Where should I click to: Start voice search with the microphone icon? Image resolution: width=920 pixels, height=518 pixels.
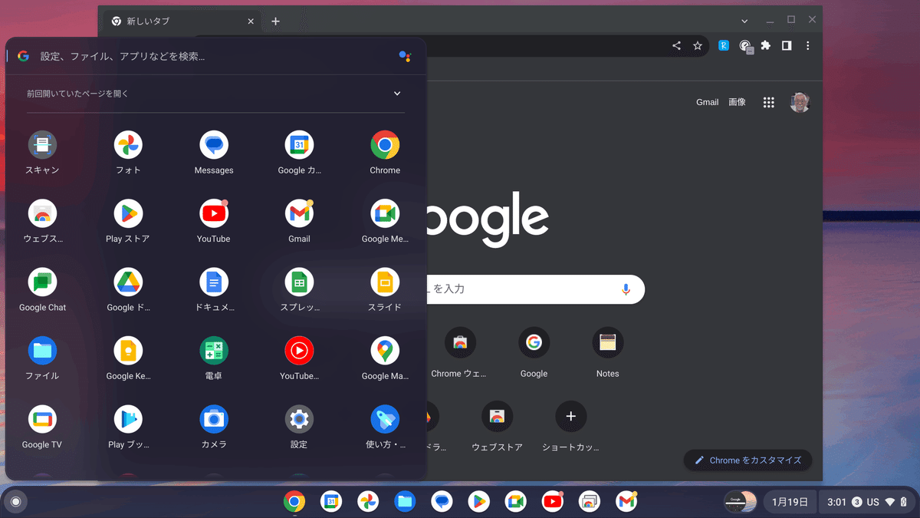[x=626, y=289]
